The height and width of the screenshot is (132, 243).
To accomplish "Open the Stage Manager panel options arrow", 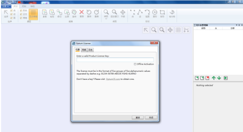I will 237,25.
